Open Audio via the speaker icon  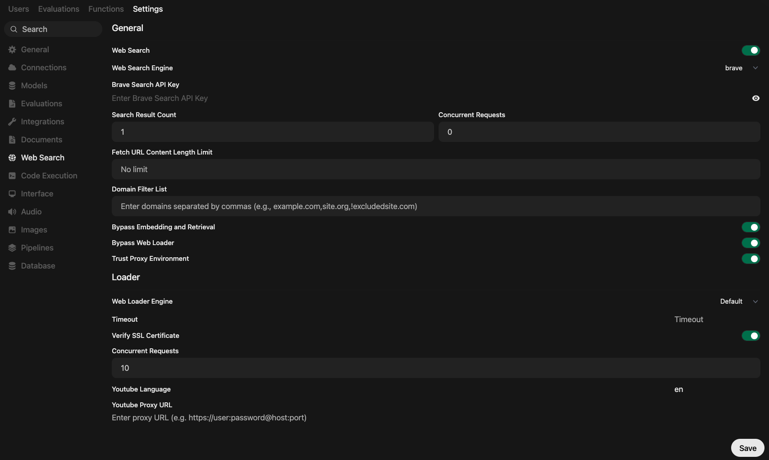(x=12, y=212)
